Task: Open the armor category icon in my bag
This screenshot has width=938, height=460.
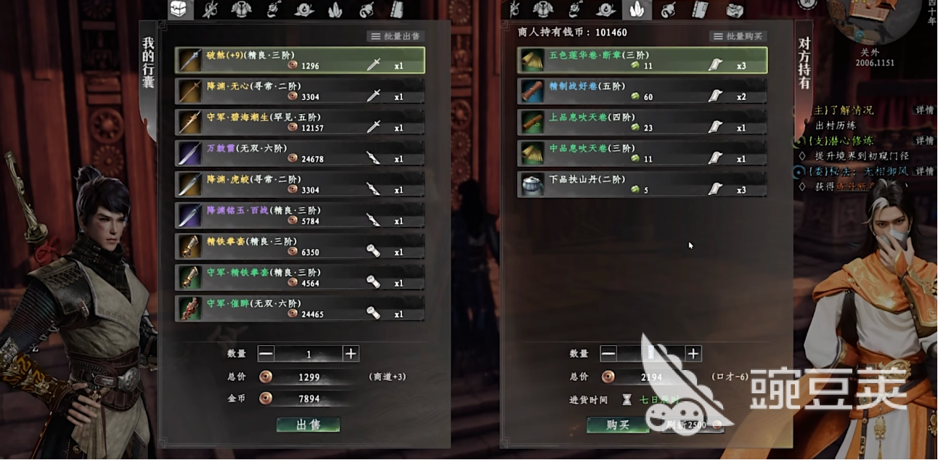Action: coord(242,9)
